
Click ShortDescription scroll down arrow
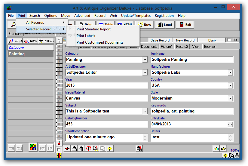point(145,140)
